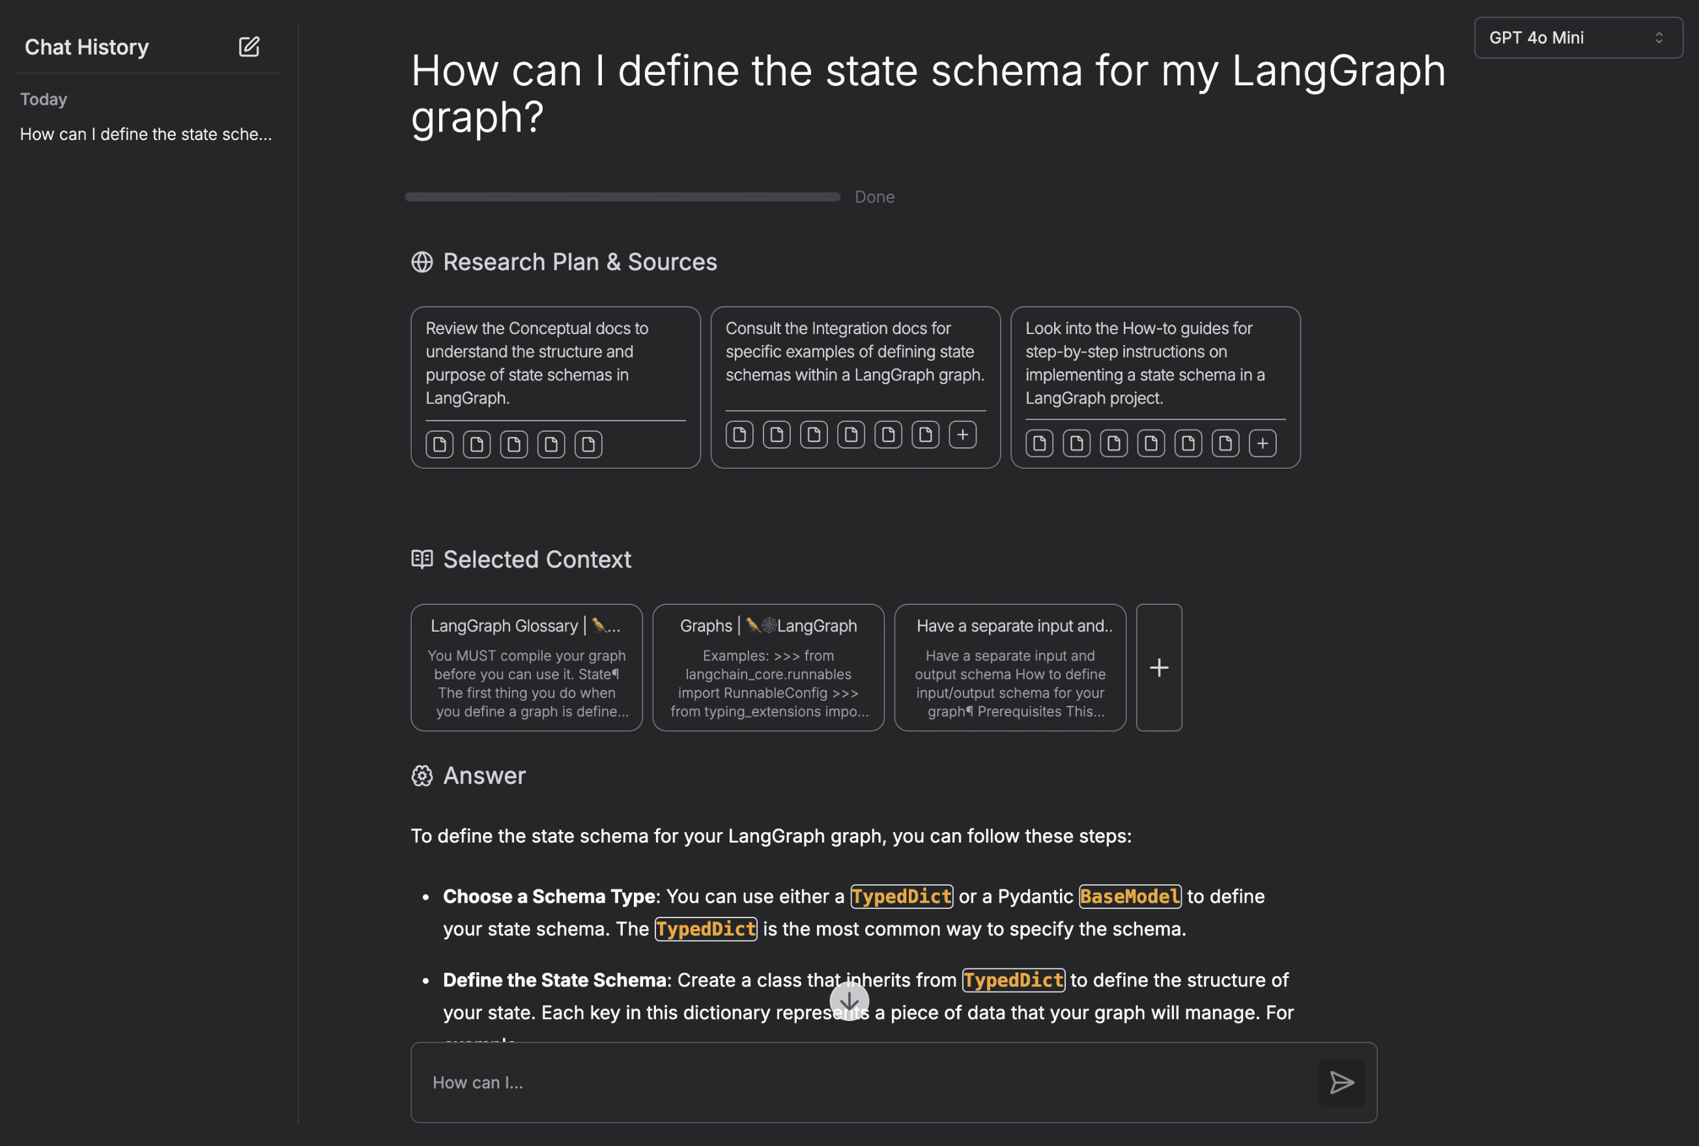Image resolution: width=1699 pixels, height=1146 pixels.
Task: Open the Graphs LangGraph context card
Action: click(x=767, y=667)
